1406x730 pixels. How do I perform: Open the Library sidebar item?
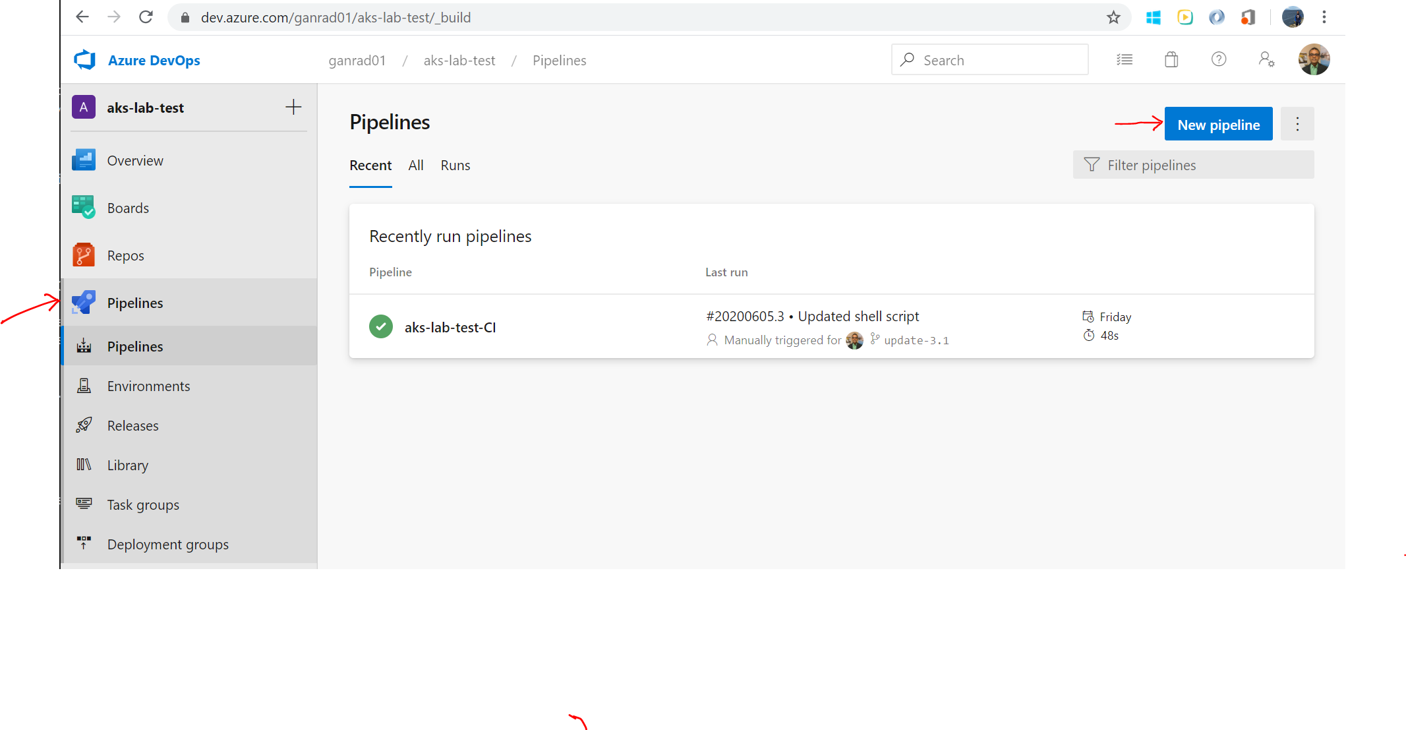click(x=127, y=466)
